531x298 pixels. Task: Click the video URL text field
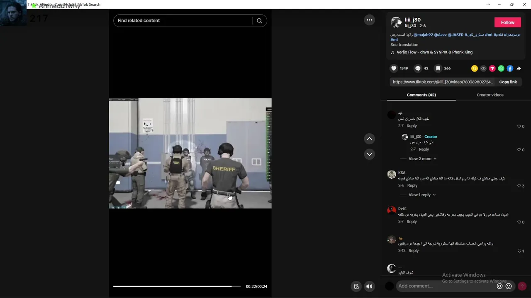click(442, 82)
